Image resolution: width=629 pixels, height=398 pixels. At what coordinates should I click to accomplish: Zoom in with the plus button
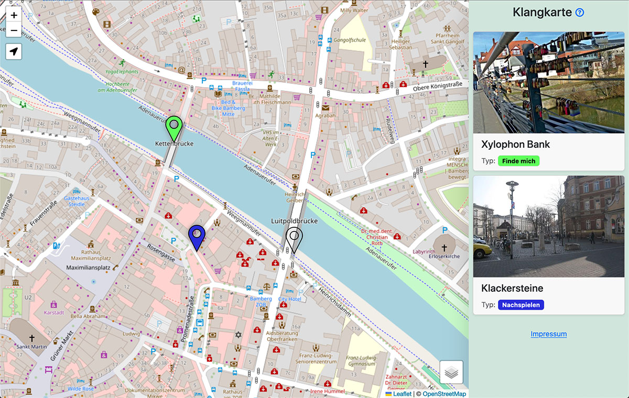(13, 15)
